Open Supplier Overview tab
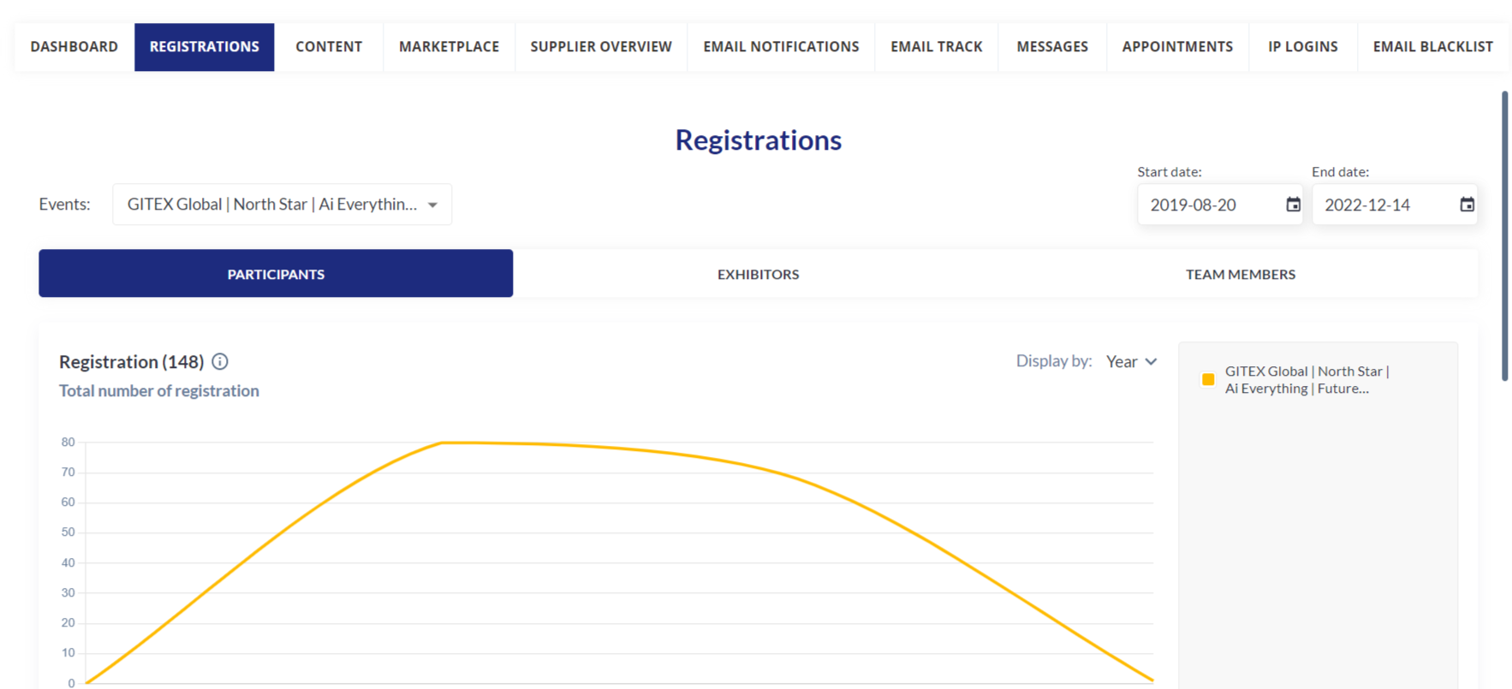The width and height of the screenshot is (1512, 689). [601, 47]
